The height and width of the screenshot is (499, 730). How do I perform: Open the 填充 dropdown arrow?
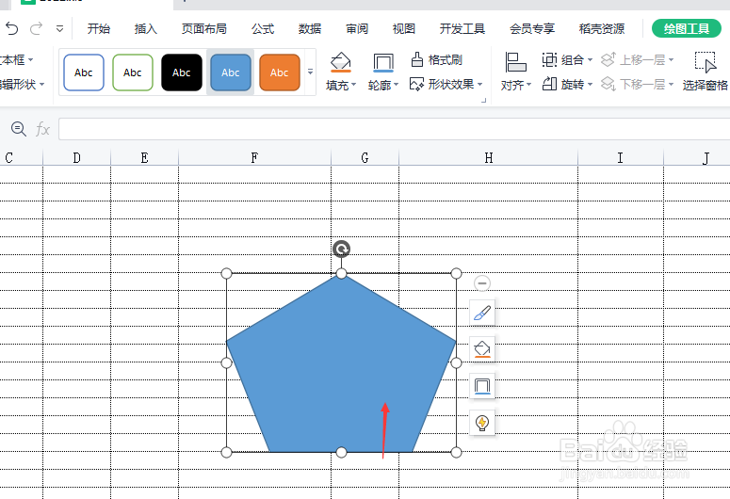point(354,85)
